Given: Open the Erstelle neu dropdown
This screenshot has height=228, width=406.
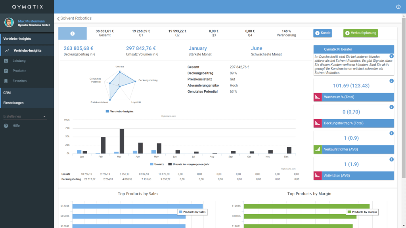Looking at the screenshot, I should tap(25, 117).
